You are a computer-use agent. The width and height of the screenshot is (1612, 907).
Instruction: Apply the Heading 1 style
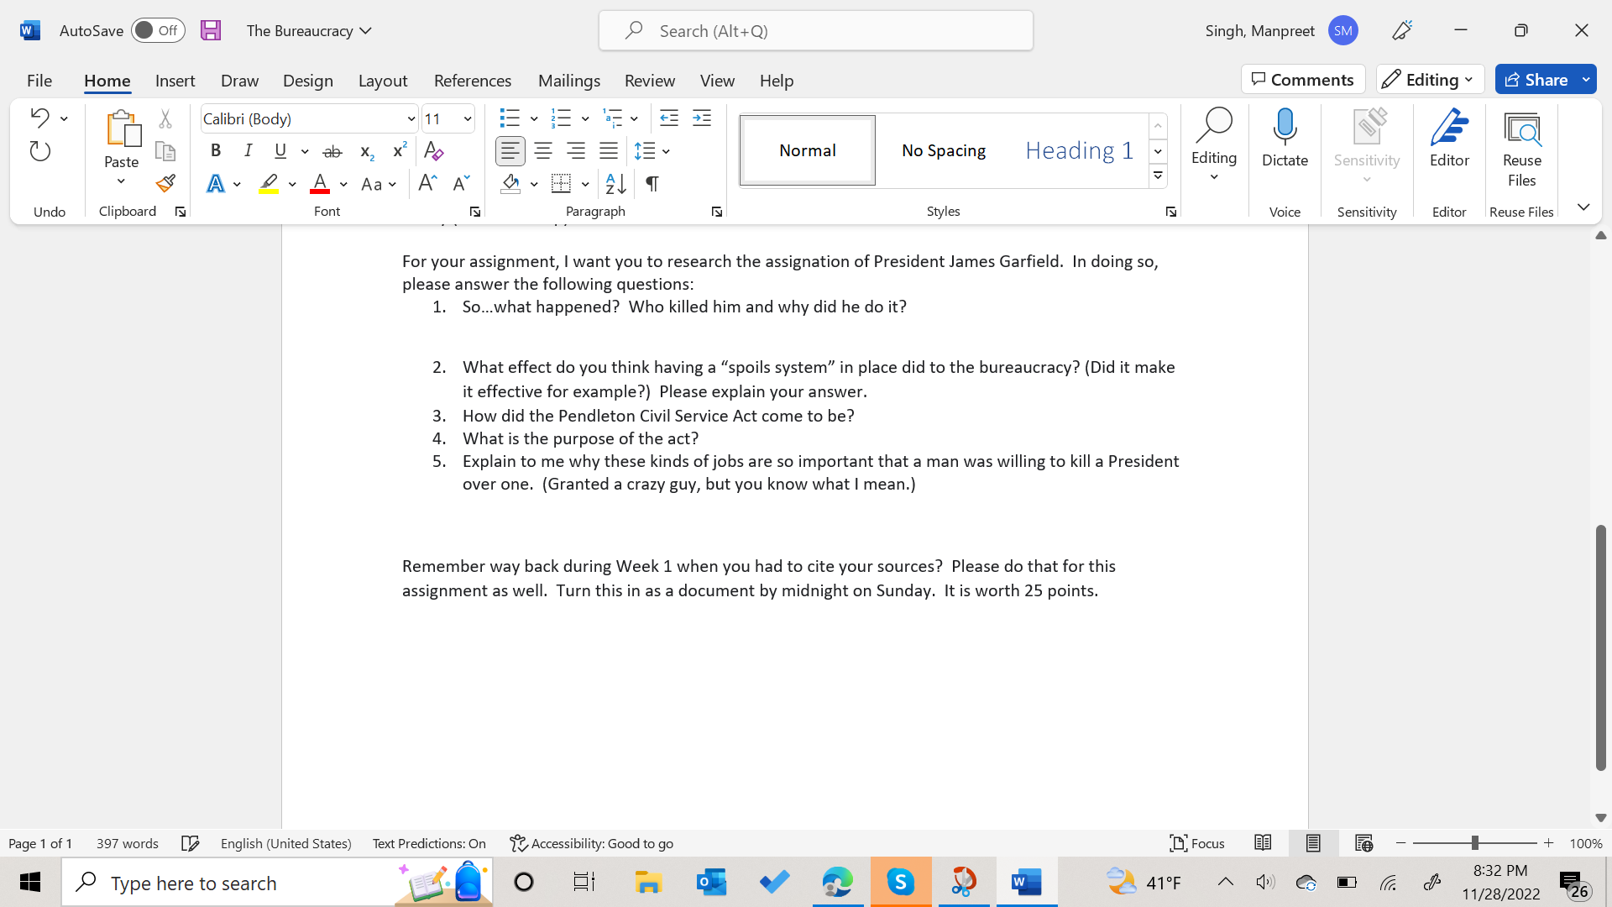(x=1078, y=150)
